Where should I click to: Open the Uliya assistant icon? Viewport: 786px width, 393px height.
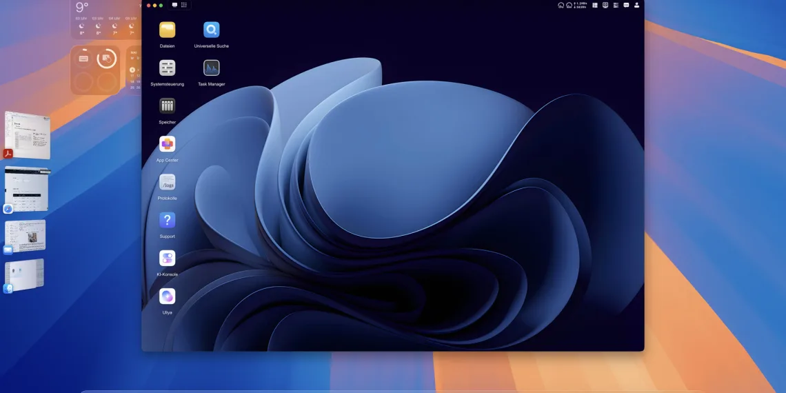167,296
